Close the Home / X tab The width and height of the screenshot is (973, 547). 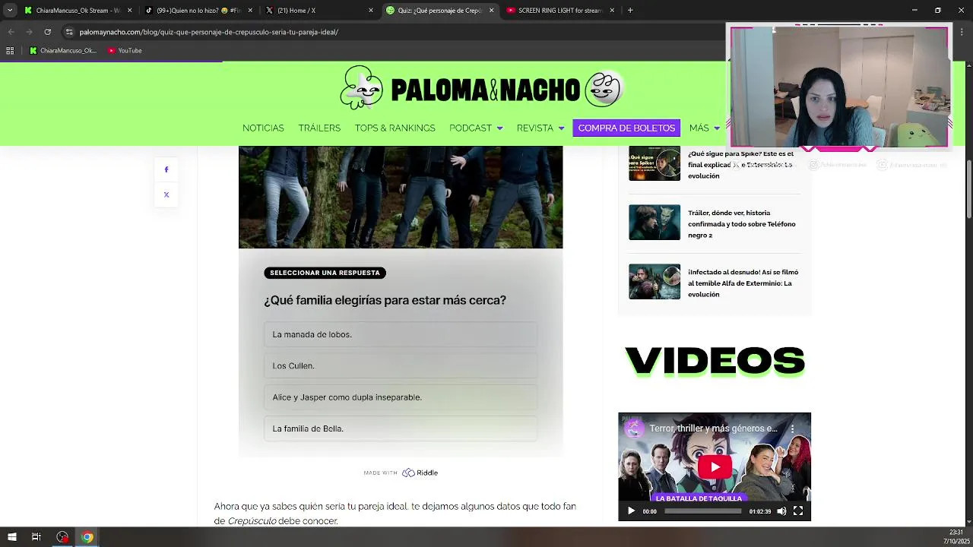[x=371, y=11]
